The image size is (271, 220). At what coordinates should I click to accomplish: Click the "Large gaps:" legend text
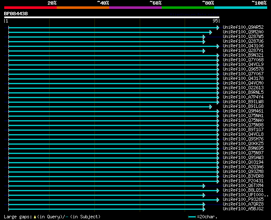(18, 217)
